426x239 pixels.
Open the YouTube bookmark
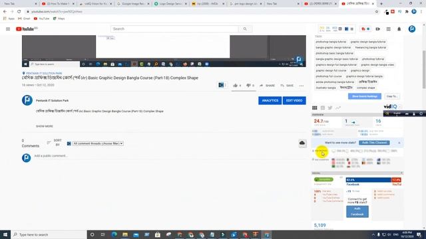coord(41,19)
